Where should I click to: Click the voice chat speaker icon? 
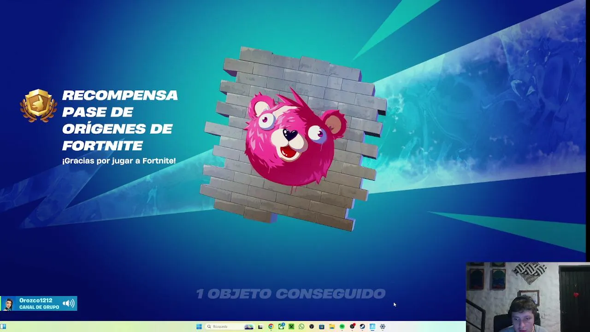point(69,303)
